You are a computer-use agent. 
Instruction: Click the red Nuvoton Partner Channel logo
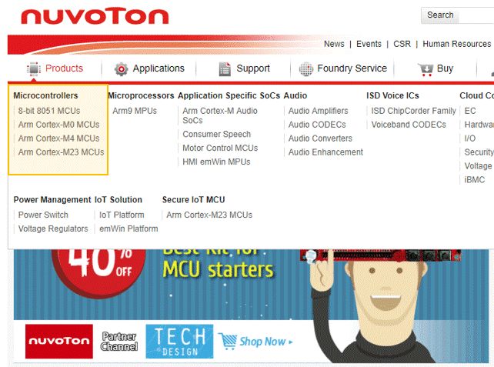tap(59, 342)
